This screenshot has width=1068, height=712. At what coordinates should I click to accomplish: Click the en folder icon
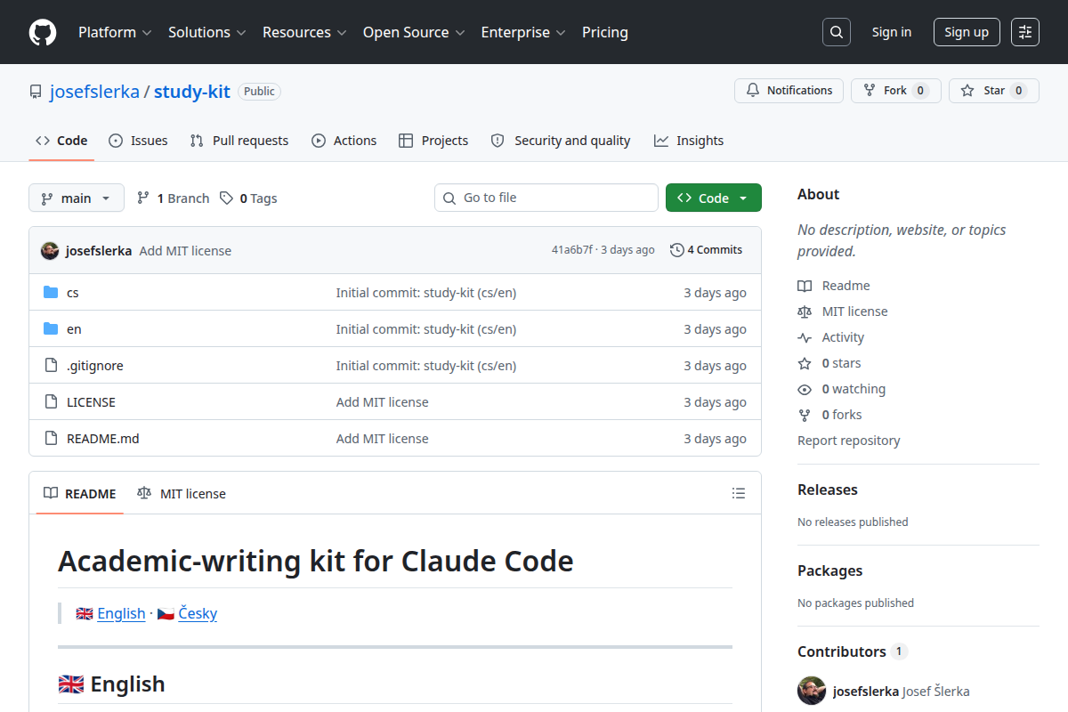[51, 329]
